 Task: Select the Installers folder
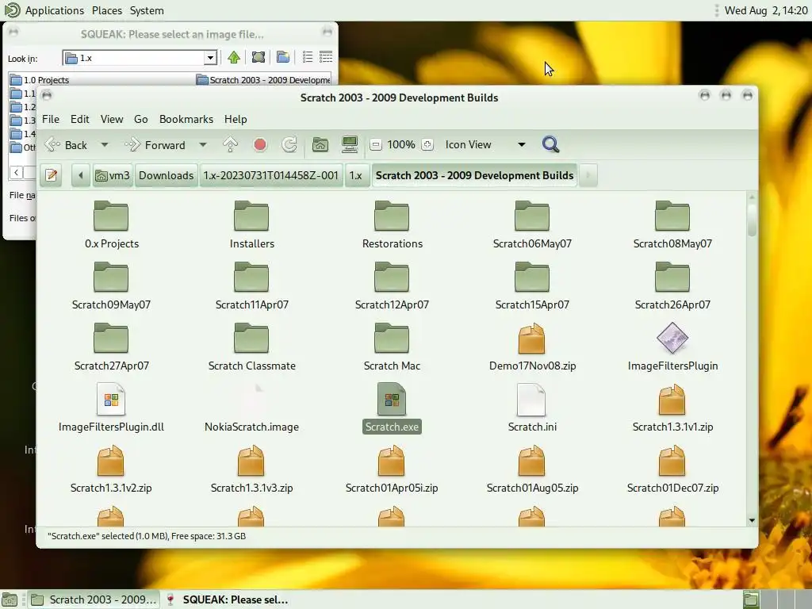click(x=251, y=224)
